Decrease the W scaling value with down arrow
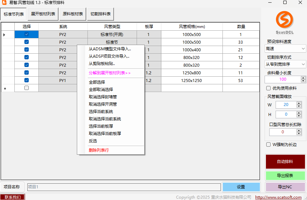 [x=299, y=106]
